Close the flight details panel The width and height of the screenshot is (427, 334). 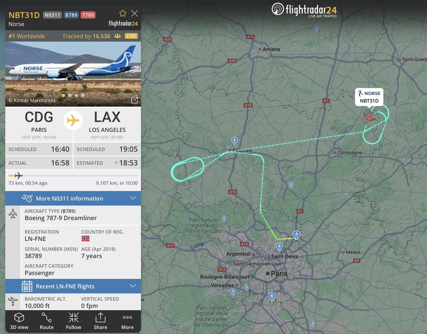(x=135, y=14)
